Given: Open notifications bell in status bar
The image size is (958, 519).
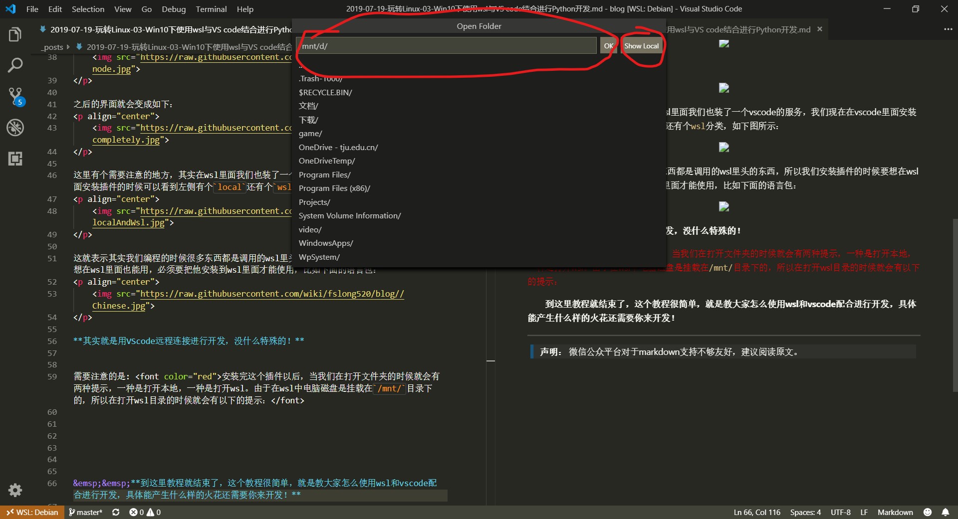Looking at the screenshot, I should [x=946, y=512].
